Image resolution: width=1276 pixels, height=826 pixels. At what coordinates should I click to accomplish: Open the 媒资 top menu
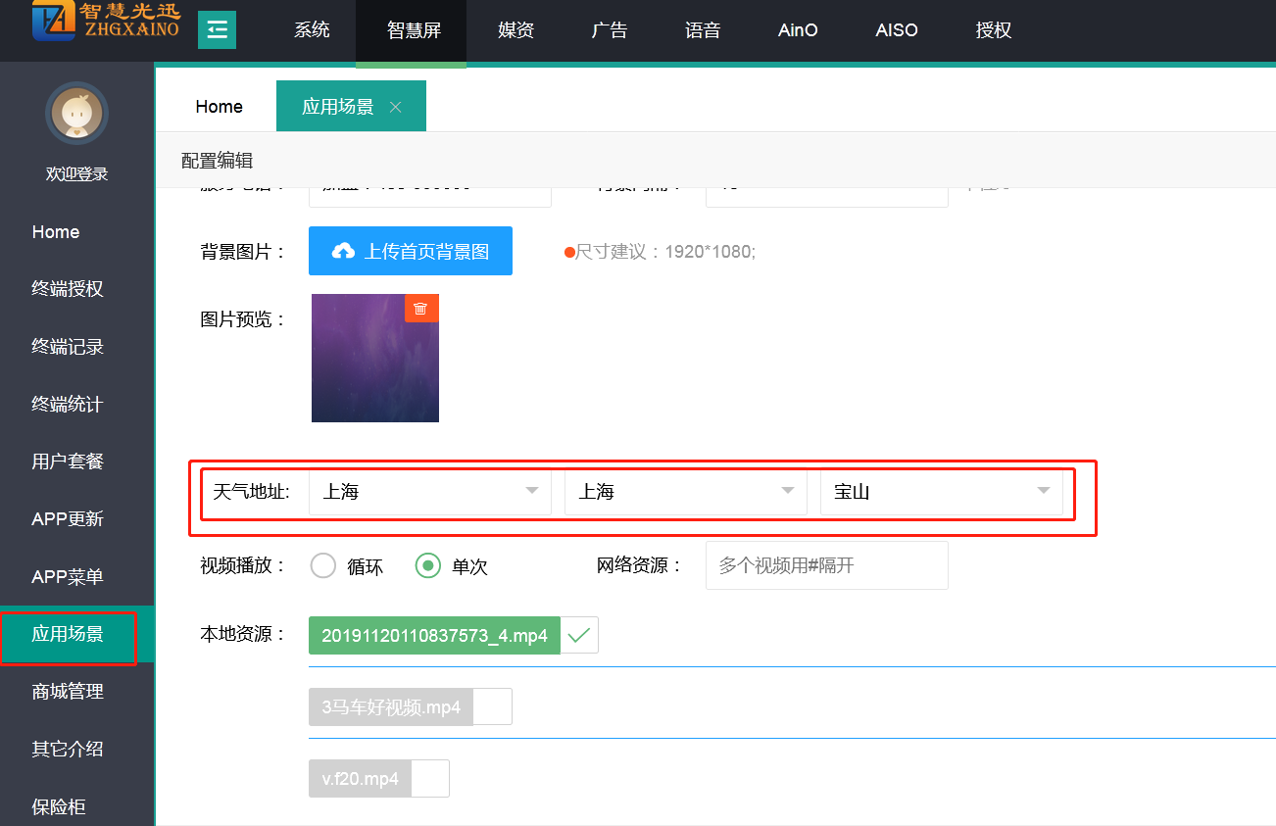coord(515,30)
